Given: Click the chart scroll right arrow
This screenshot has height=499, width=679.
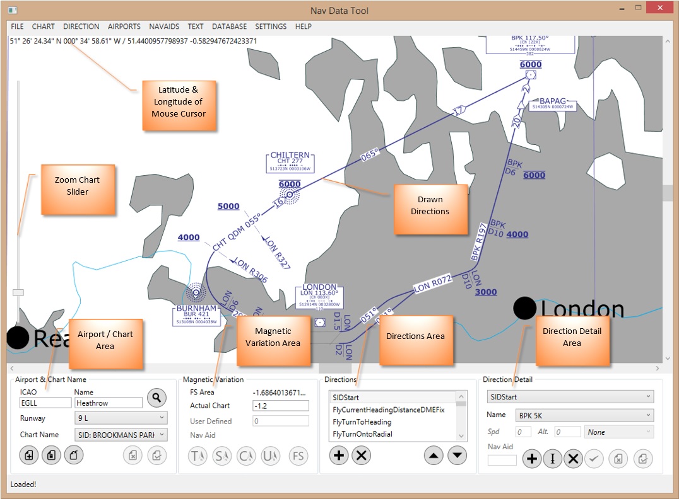Looking at the screenshot, I should [x=658, y=368].
